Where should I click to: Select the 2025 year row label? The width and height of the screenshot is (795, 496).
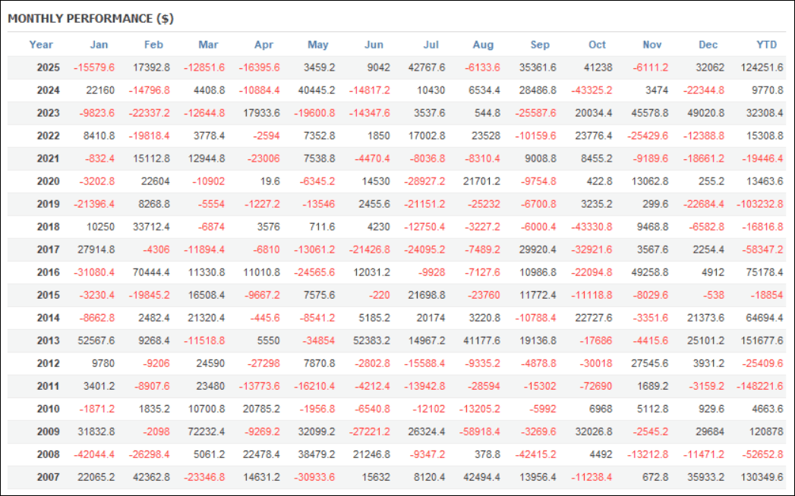[x=49, y=67]
